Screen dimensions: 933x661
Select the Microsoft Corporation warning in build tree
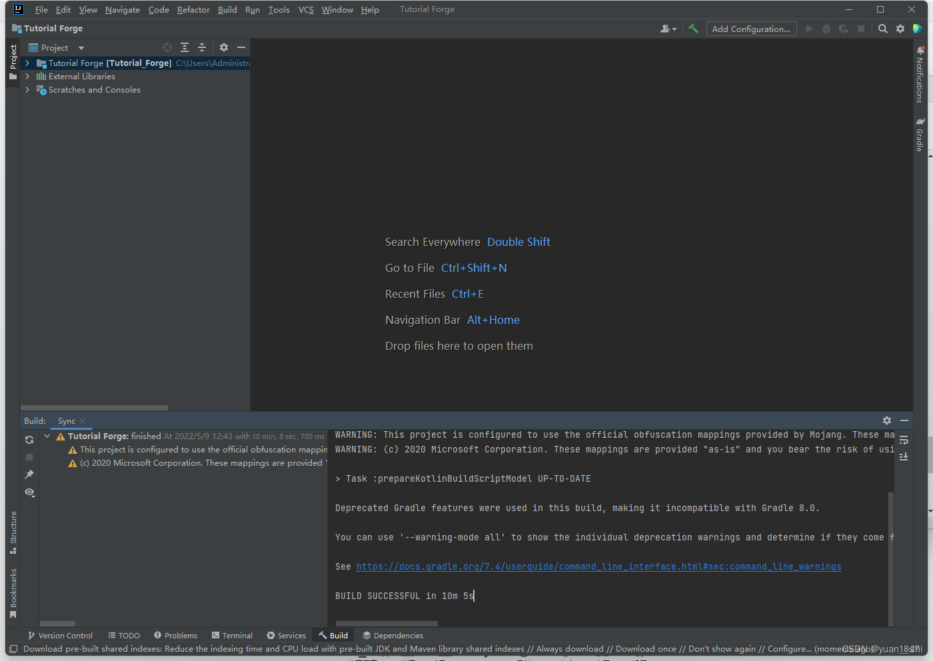tap(197, 462)
